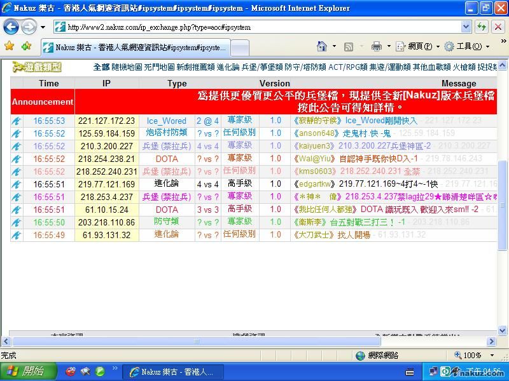This screenshot has height=381, width=509.
Task: Open a new blank tab
Action: pyautogui.click(x=239, y=48)
